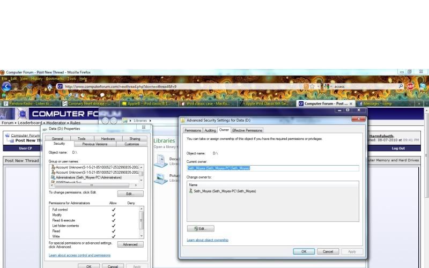Toggle Allow checkmark for Write permission
429x268 pixels.
pos(114,236)
